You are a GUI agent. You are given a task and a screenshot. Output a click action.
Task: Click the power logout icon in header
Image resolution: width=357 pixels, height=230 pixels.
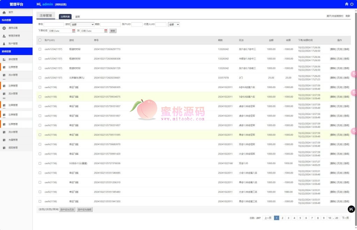point(352,4)
